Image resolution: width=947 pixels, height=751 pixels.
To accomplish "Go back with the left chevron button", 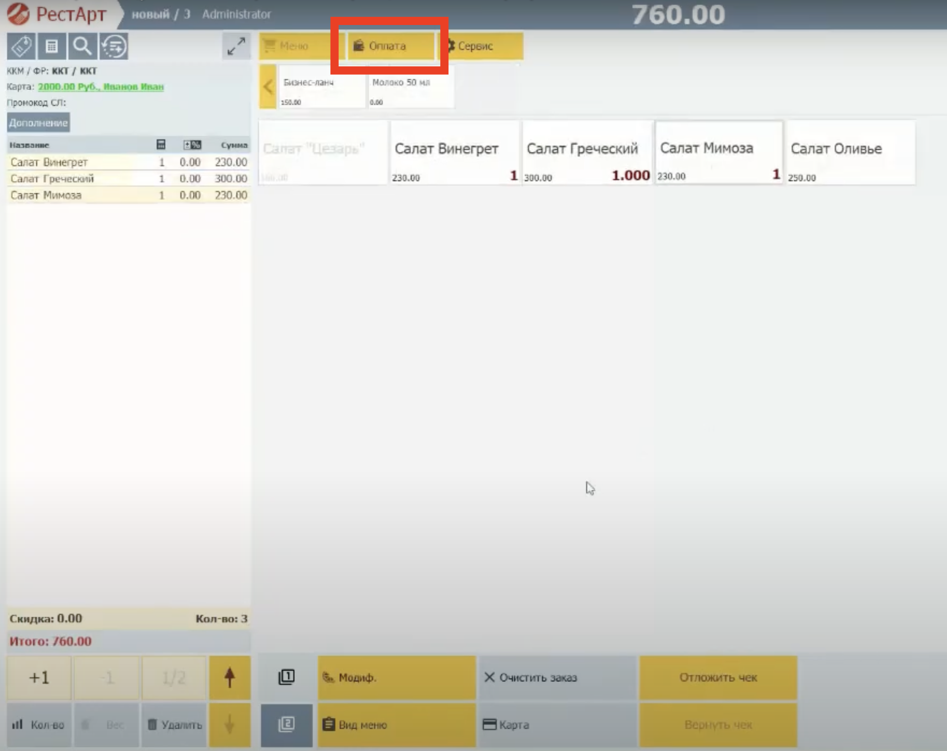I will pyautogui.click(x=268, y=86).
